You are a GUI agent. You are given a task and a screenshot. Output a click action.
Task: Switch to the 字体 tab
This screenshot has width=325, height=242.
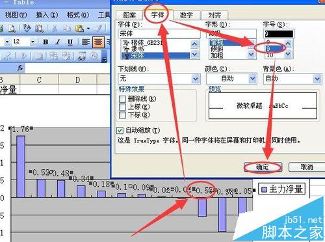[x=157, y=14]
